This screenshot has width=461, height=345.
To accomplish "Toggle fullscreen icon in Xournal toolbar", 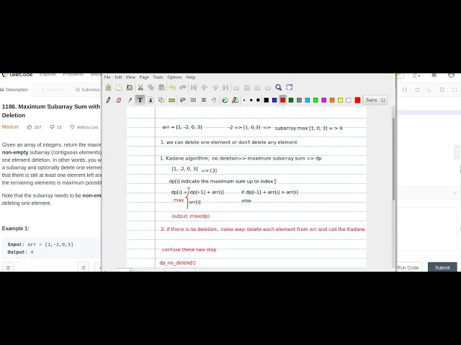I will tap(290, 88).
